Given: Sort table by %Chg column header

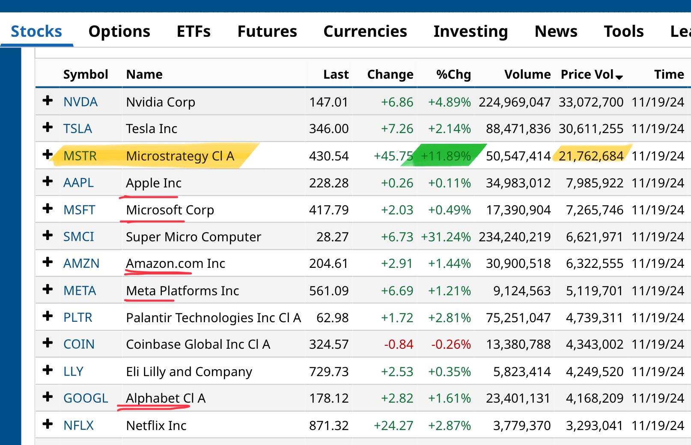Looking at the screenshot, I should click(x=453, y=74).
